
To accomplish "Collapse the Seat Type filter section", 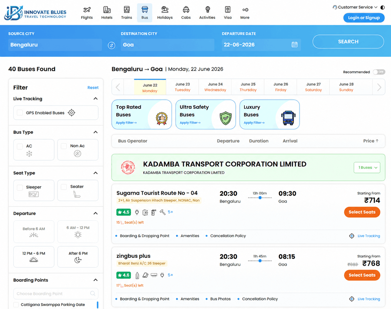I will pos(95,173).
